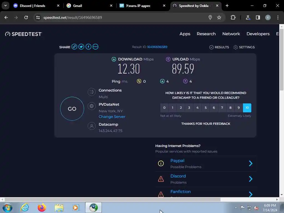Select rating 10 in recommendation scale
The height and width of the screenshot is (213, 284).
click(247, 108)
